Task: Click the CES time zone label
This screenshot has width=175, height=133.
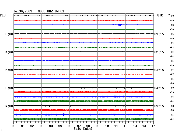Action: click(x=3, y=15)
